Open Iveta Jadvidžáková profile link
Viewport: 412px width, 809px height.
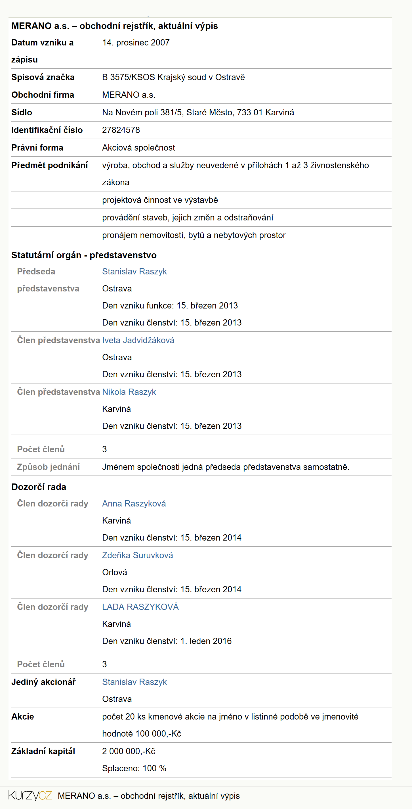pos(138,340)
